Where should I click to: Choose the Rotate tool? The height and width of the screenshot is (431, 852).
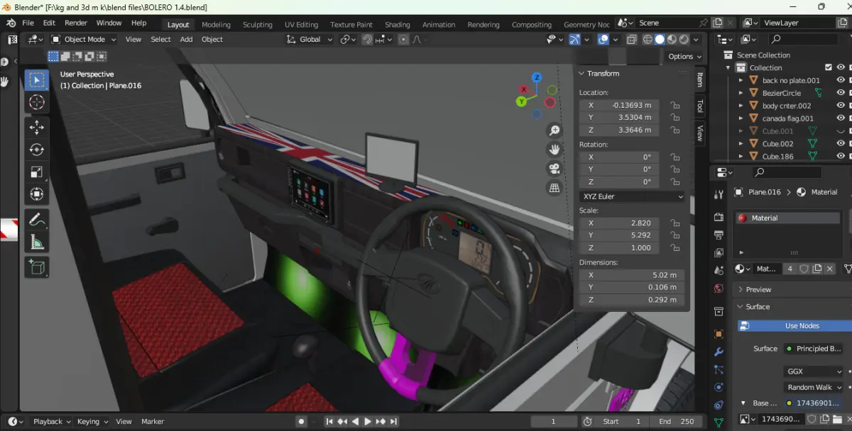click(x=36, y=150)
